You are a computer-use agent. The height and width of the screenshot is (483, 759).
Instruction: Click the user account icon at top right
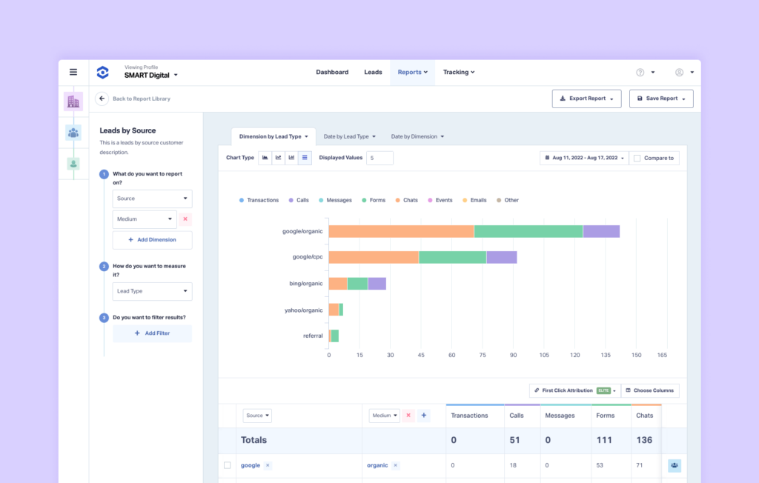click(x=678, y=72)
